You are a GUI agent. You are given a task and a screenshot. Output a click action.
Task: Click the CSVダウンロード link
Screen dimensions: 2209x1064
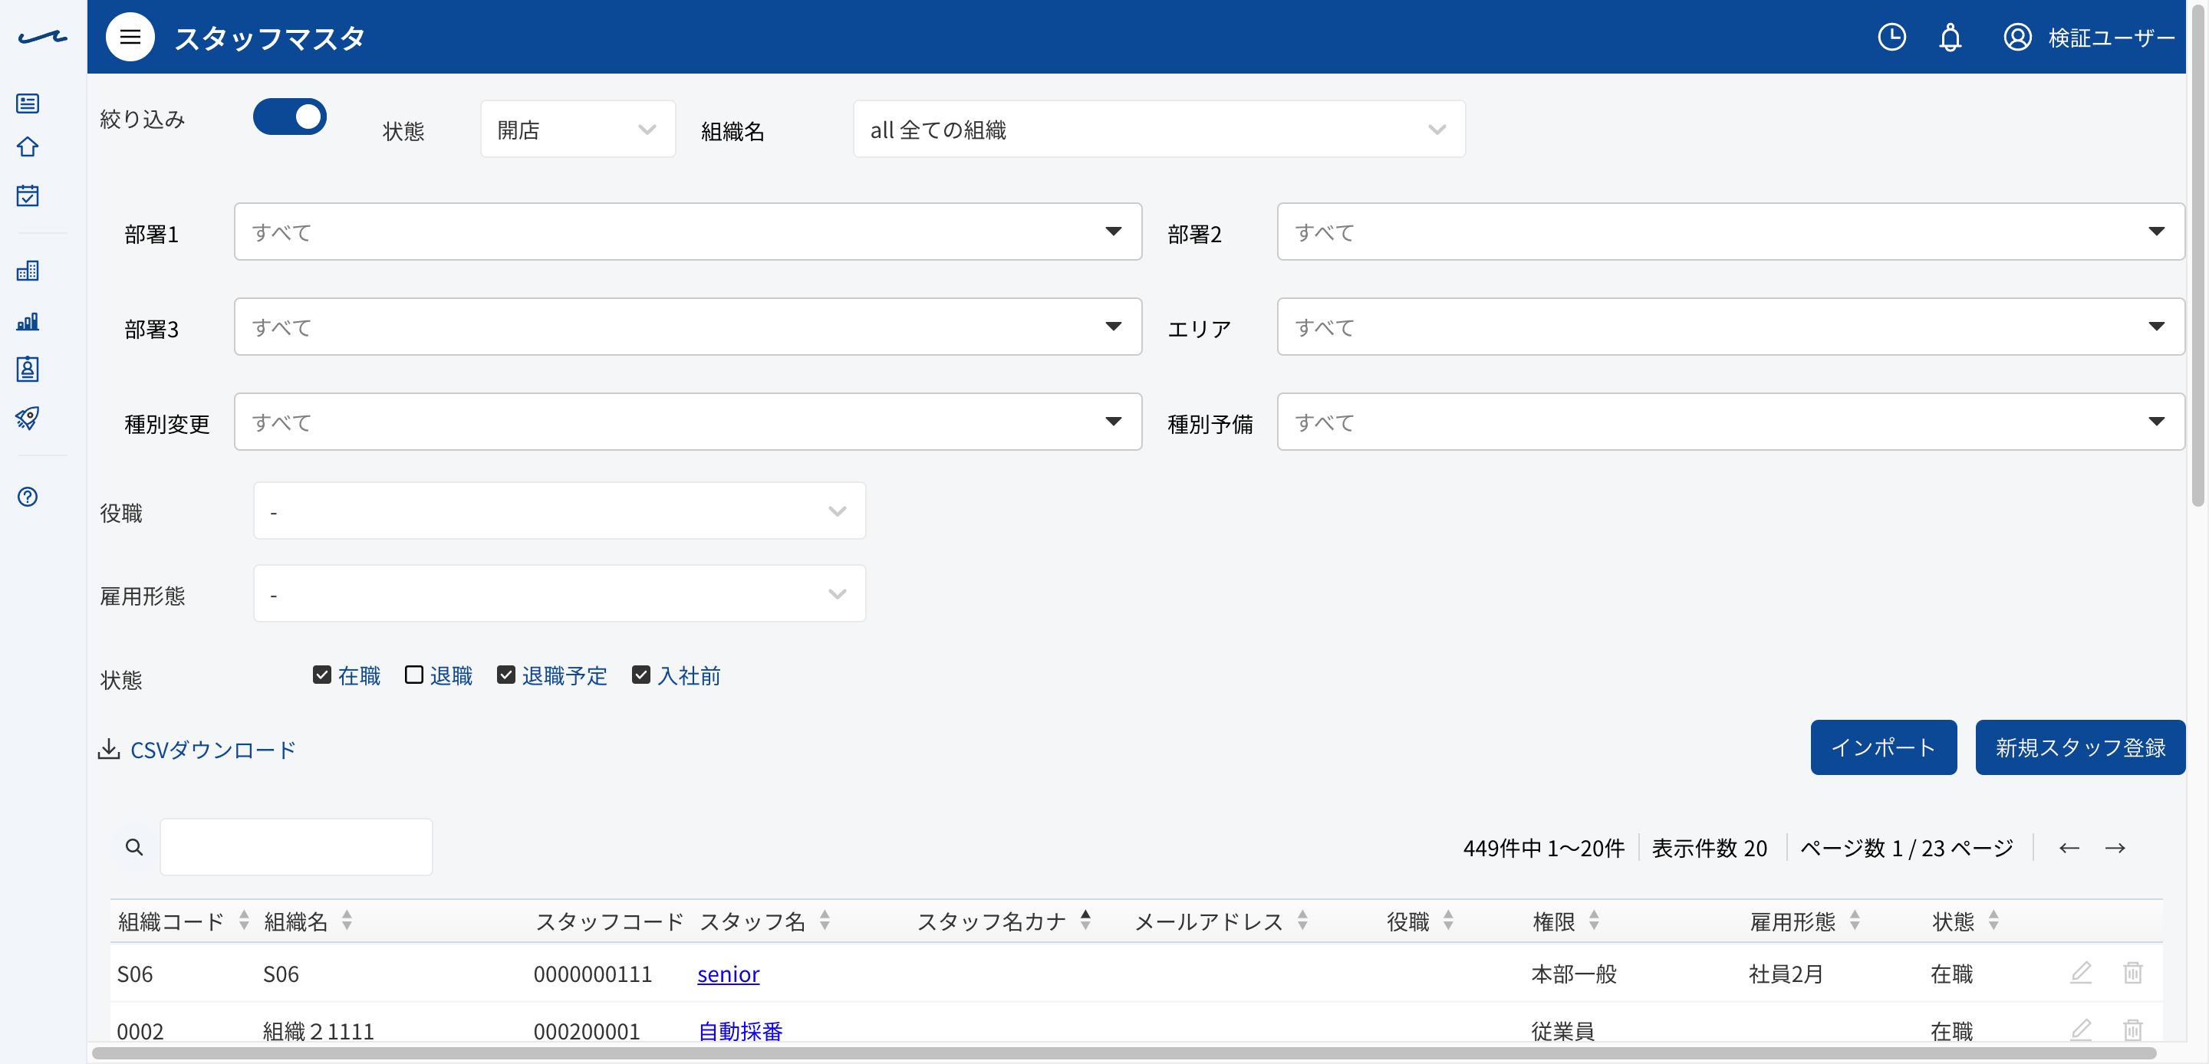(x=212, y=750)
